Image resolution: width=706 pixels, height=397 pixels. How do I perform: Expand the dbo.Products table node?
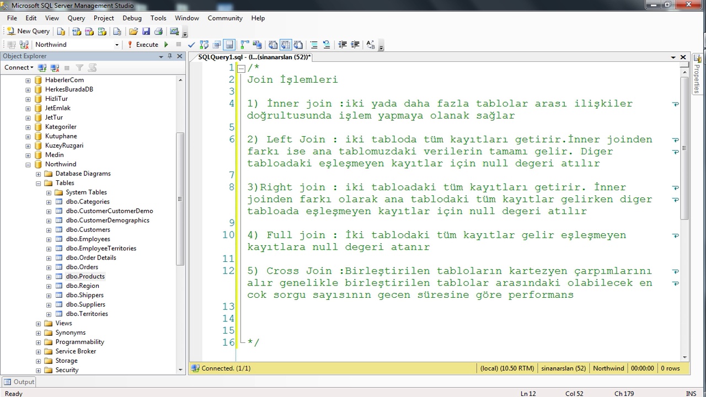coord(49,277)
